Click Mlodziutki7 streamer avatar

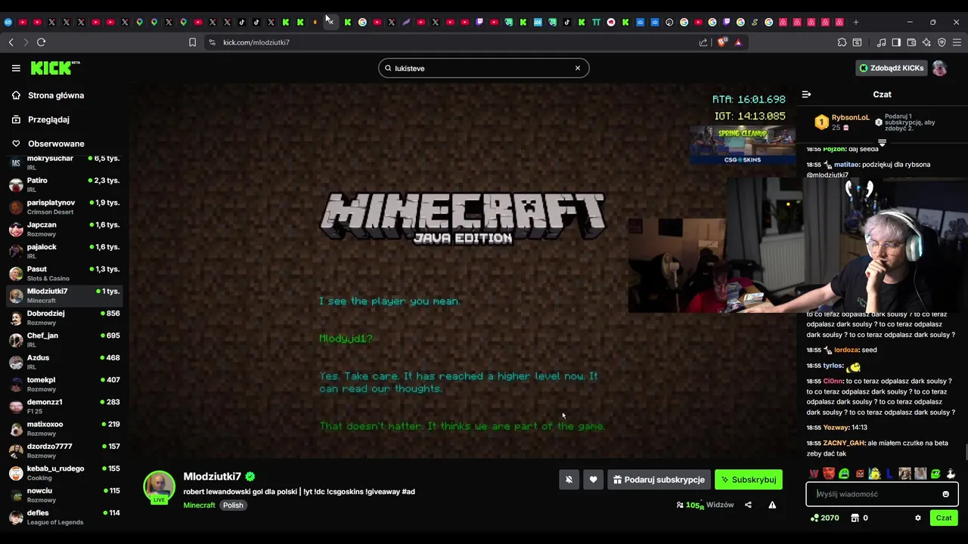(x=160, y=486)
